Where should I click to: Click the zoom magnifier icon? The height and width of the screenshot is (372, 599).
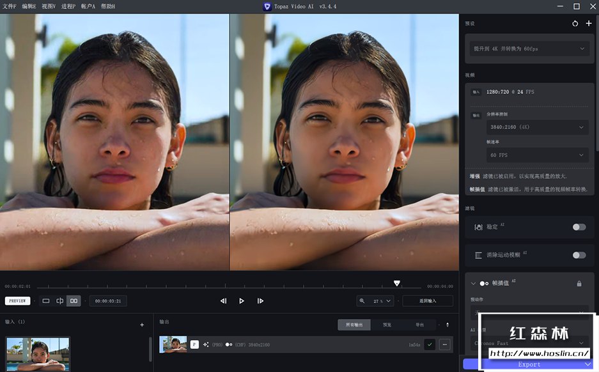(362, 301)
